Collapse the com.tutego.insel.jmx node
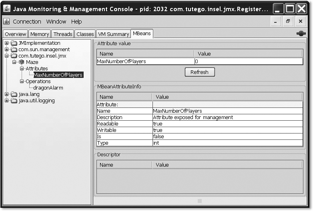313x211 pixels. click(x=6, y=56)
